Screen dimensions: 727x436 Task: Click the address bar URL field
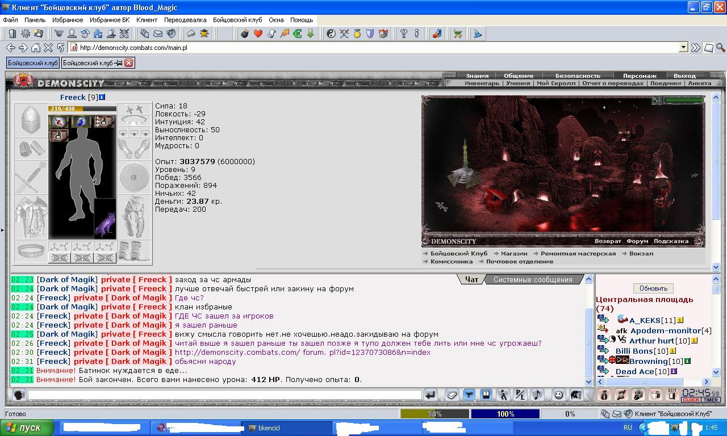tap(375, 48)
